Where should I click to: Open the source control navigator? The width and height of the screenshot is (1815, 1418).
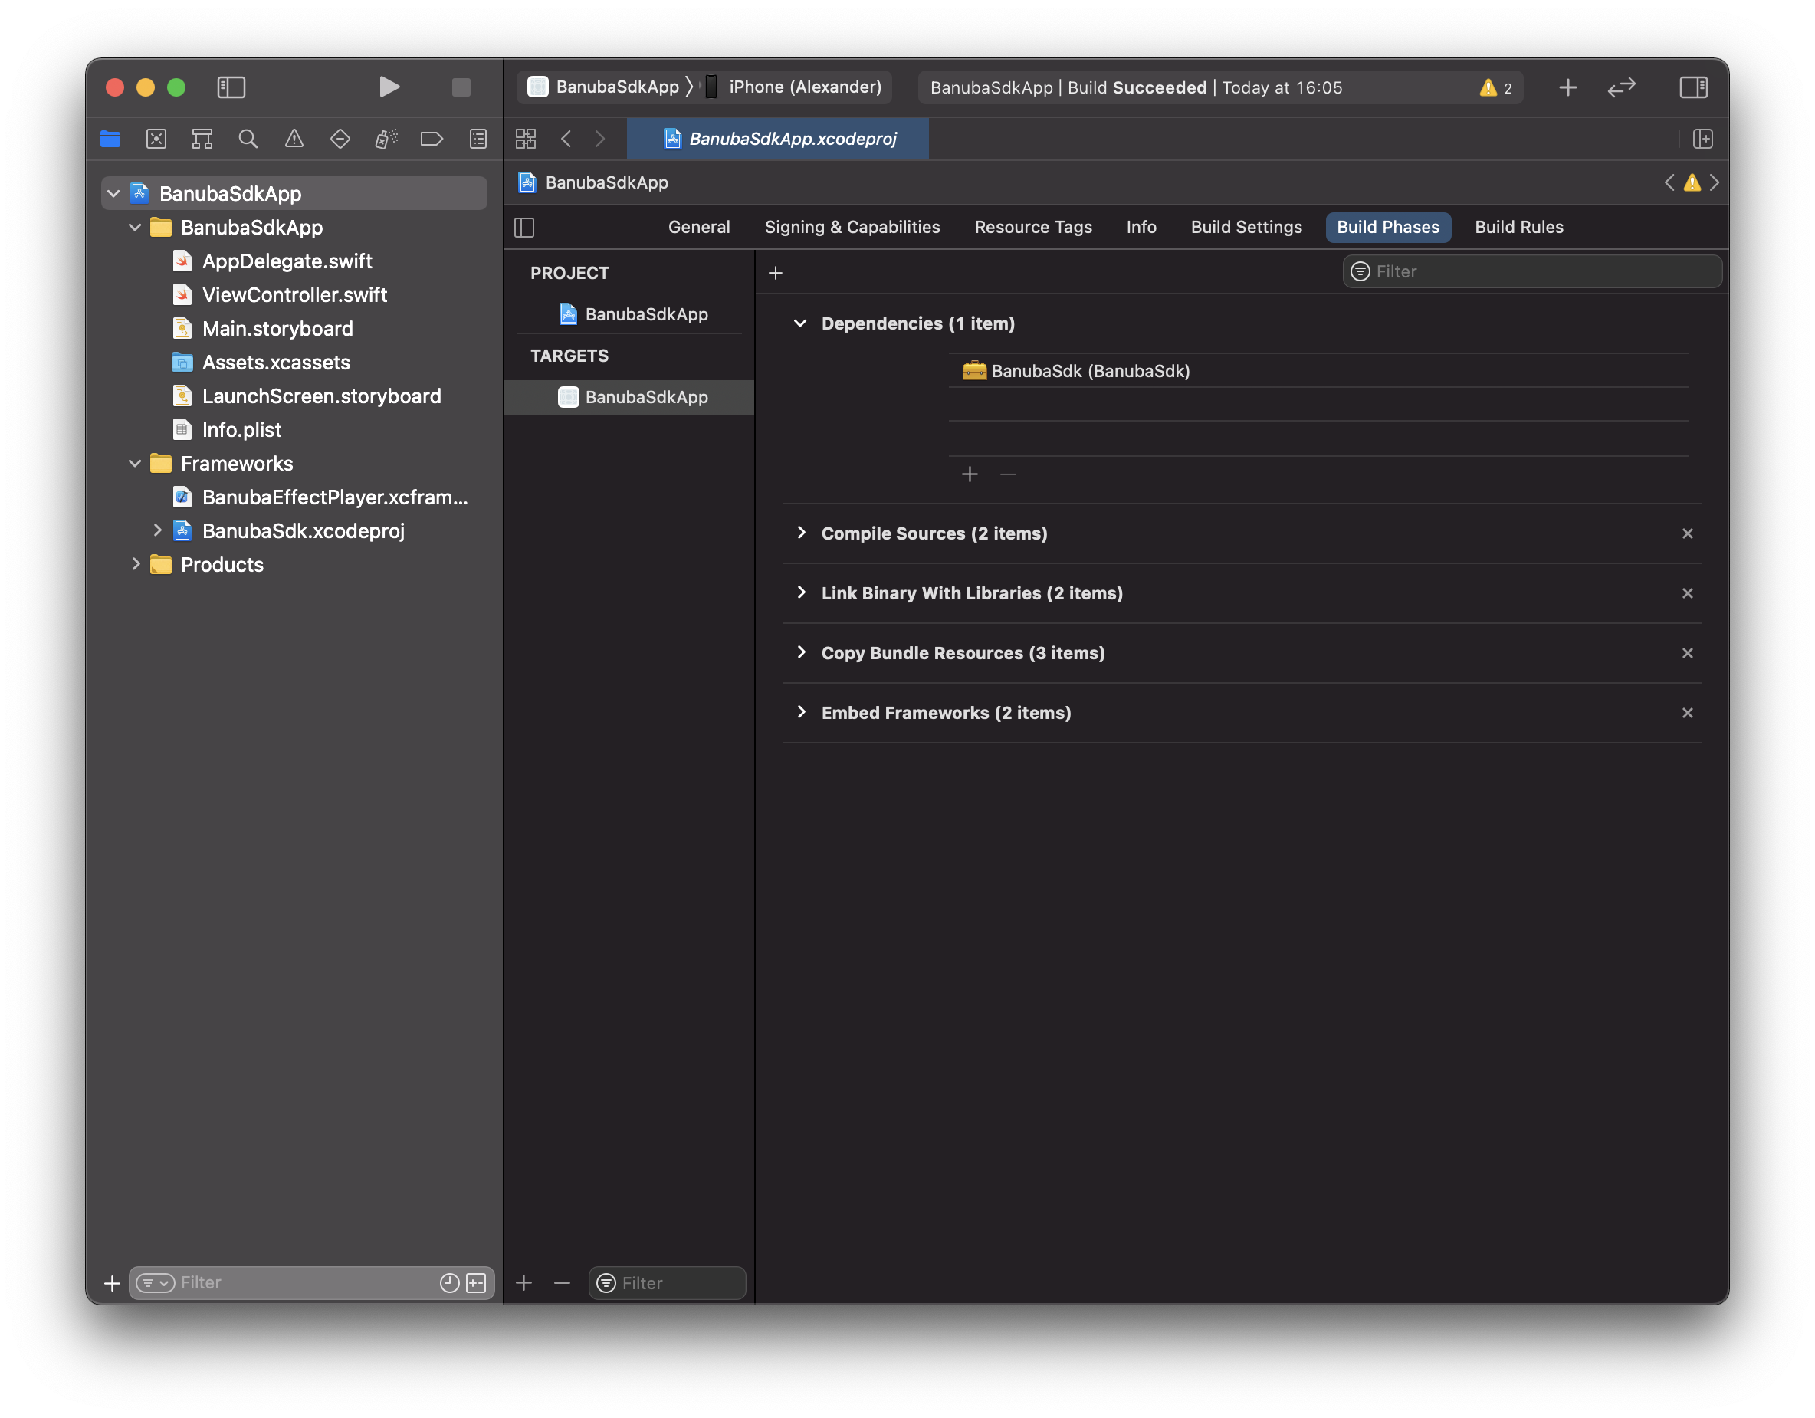point(156,139)
